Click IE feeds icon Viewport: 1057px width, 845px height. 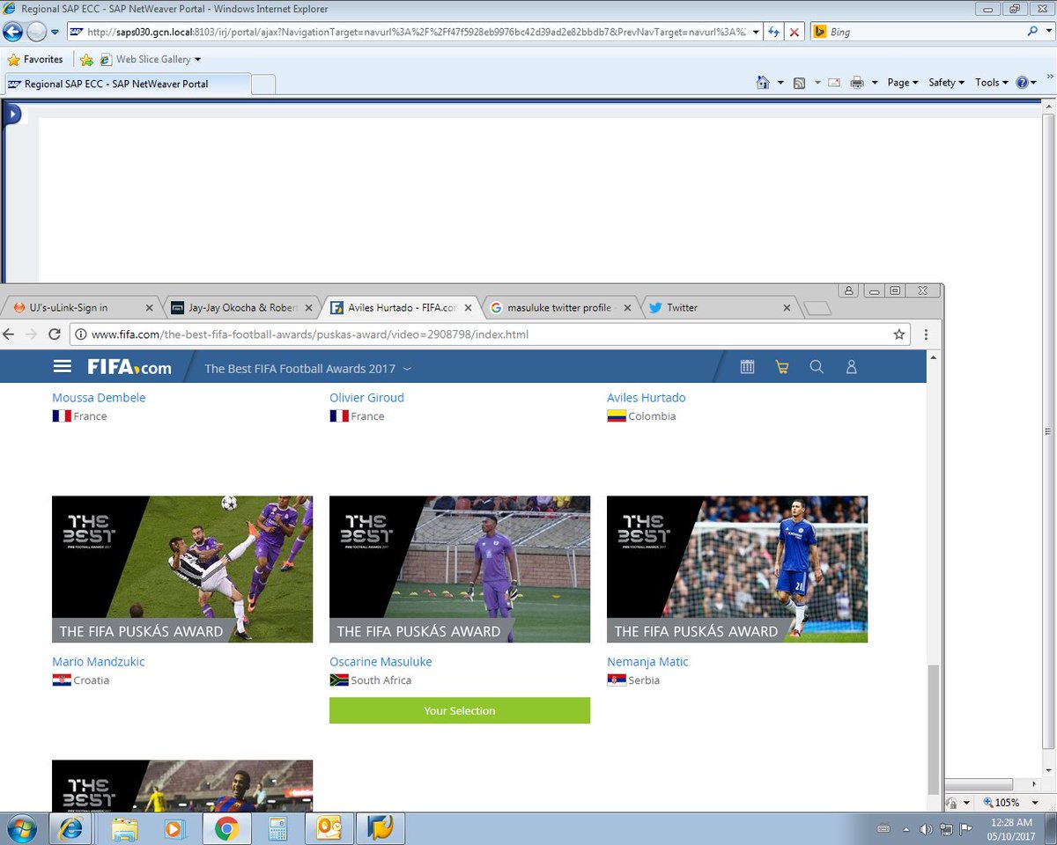tap(799, 83)
